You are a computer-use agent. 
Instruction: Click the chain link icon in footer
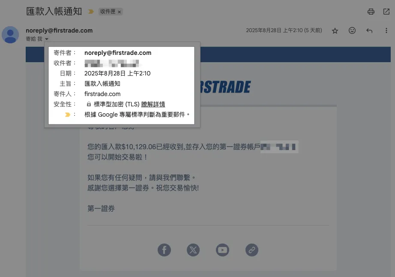[x=251, y=250]
